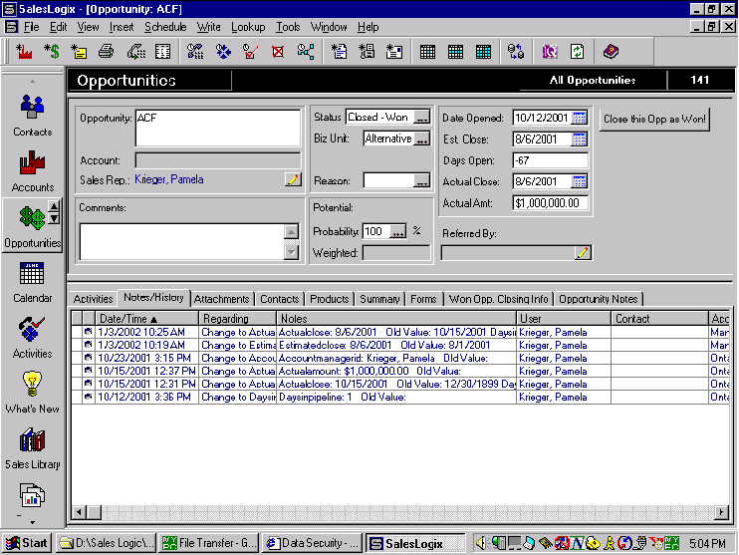This screenshot has width=739, height=555.
Task: Click the red X delete activity icon
Action: point(278,52)
